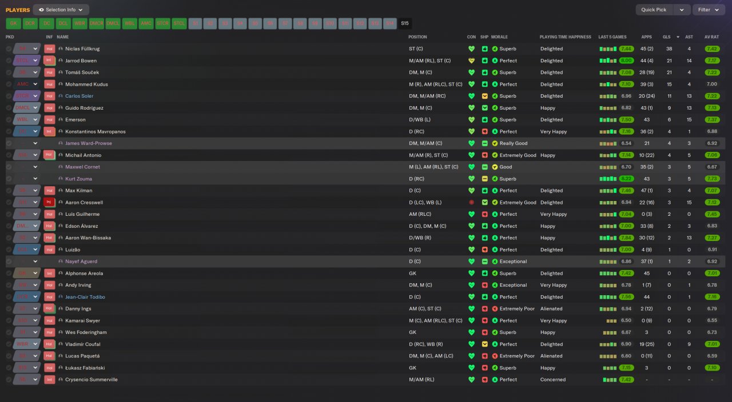
Task: Sort by the Playing Time Happiness header
Action: [x=565, y=37]
